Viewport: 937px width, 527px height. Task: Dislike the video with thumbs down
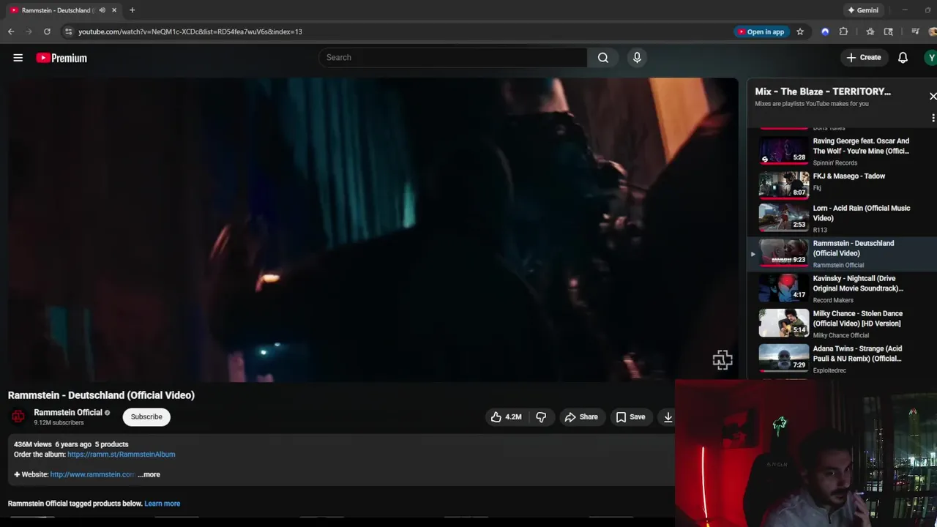point(541,416)
